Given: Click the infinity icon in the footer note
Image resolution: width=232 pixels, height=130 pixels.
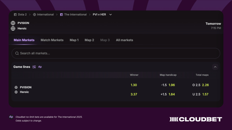Looking at the screenshot, I should (x=11, y=117).
